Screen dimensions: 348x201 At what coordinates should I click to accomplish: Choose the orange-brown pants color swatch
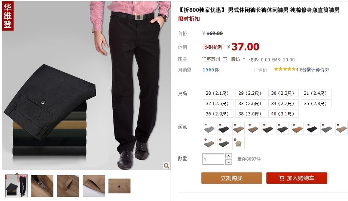(x=297, y=128)
